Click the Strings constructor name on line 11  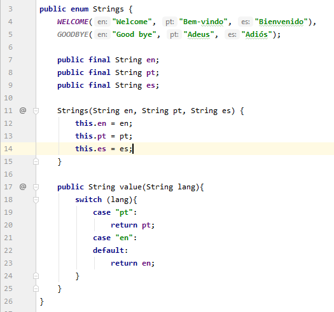pyautogui.click(x=73, y=111)
